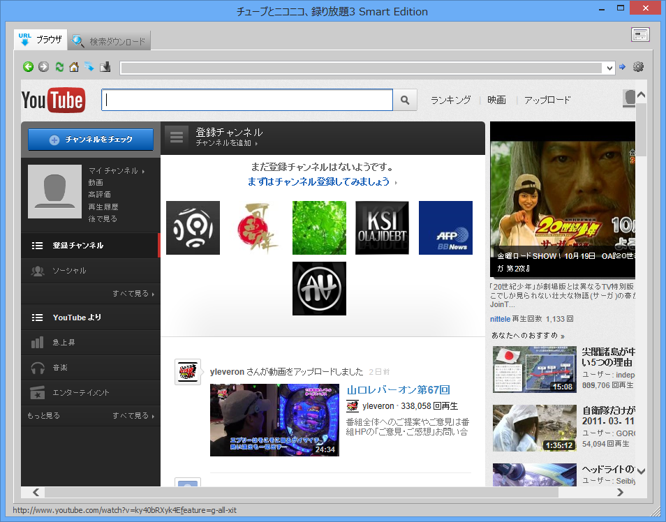Click the アップロード link
The height and width of the screenshot is (522, 666).
pos(547,100)
